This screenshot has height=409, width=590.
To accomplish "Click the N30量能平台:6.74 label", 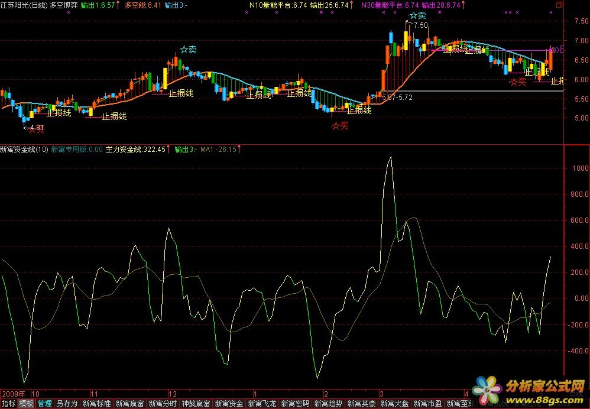I will tap(390, 5).
